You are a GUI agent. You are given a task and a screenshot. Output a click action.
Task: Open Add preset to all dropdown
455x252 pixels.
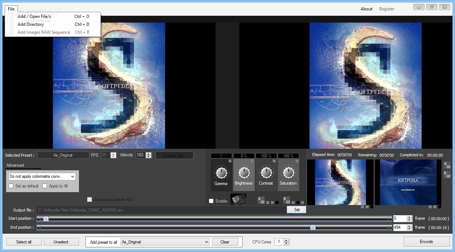(165, 242)
